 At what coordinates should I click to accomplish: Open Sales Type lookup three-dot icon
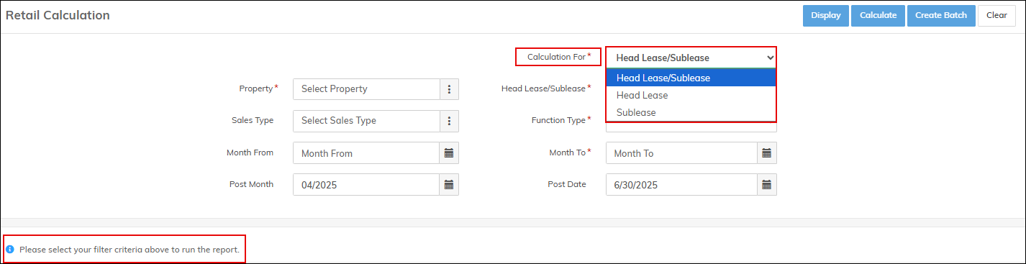click(449, 121)
